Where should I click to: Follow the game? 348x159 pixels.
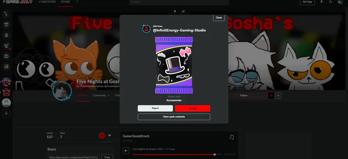tap(244, 95)
